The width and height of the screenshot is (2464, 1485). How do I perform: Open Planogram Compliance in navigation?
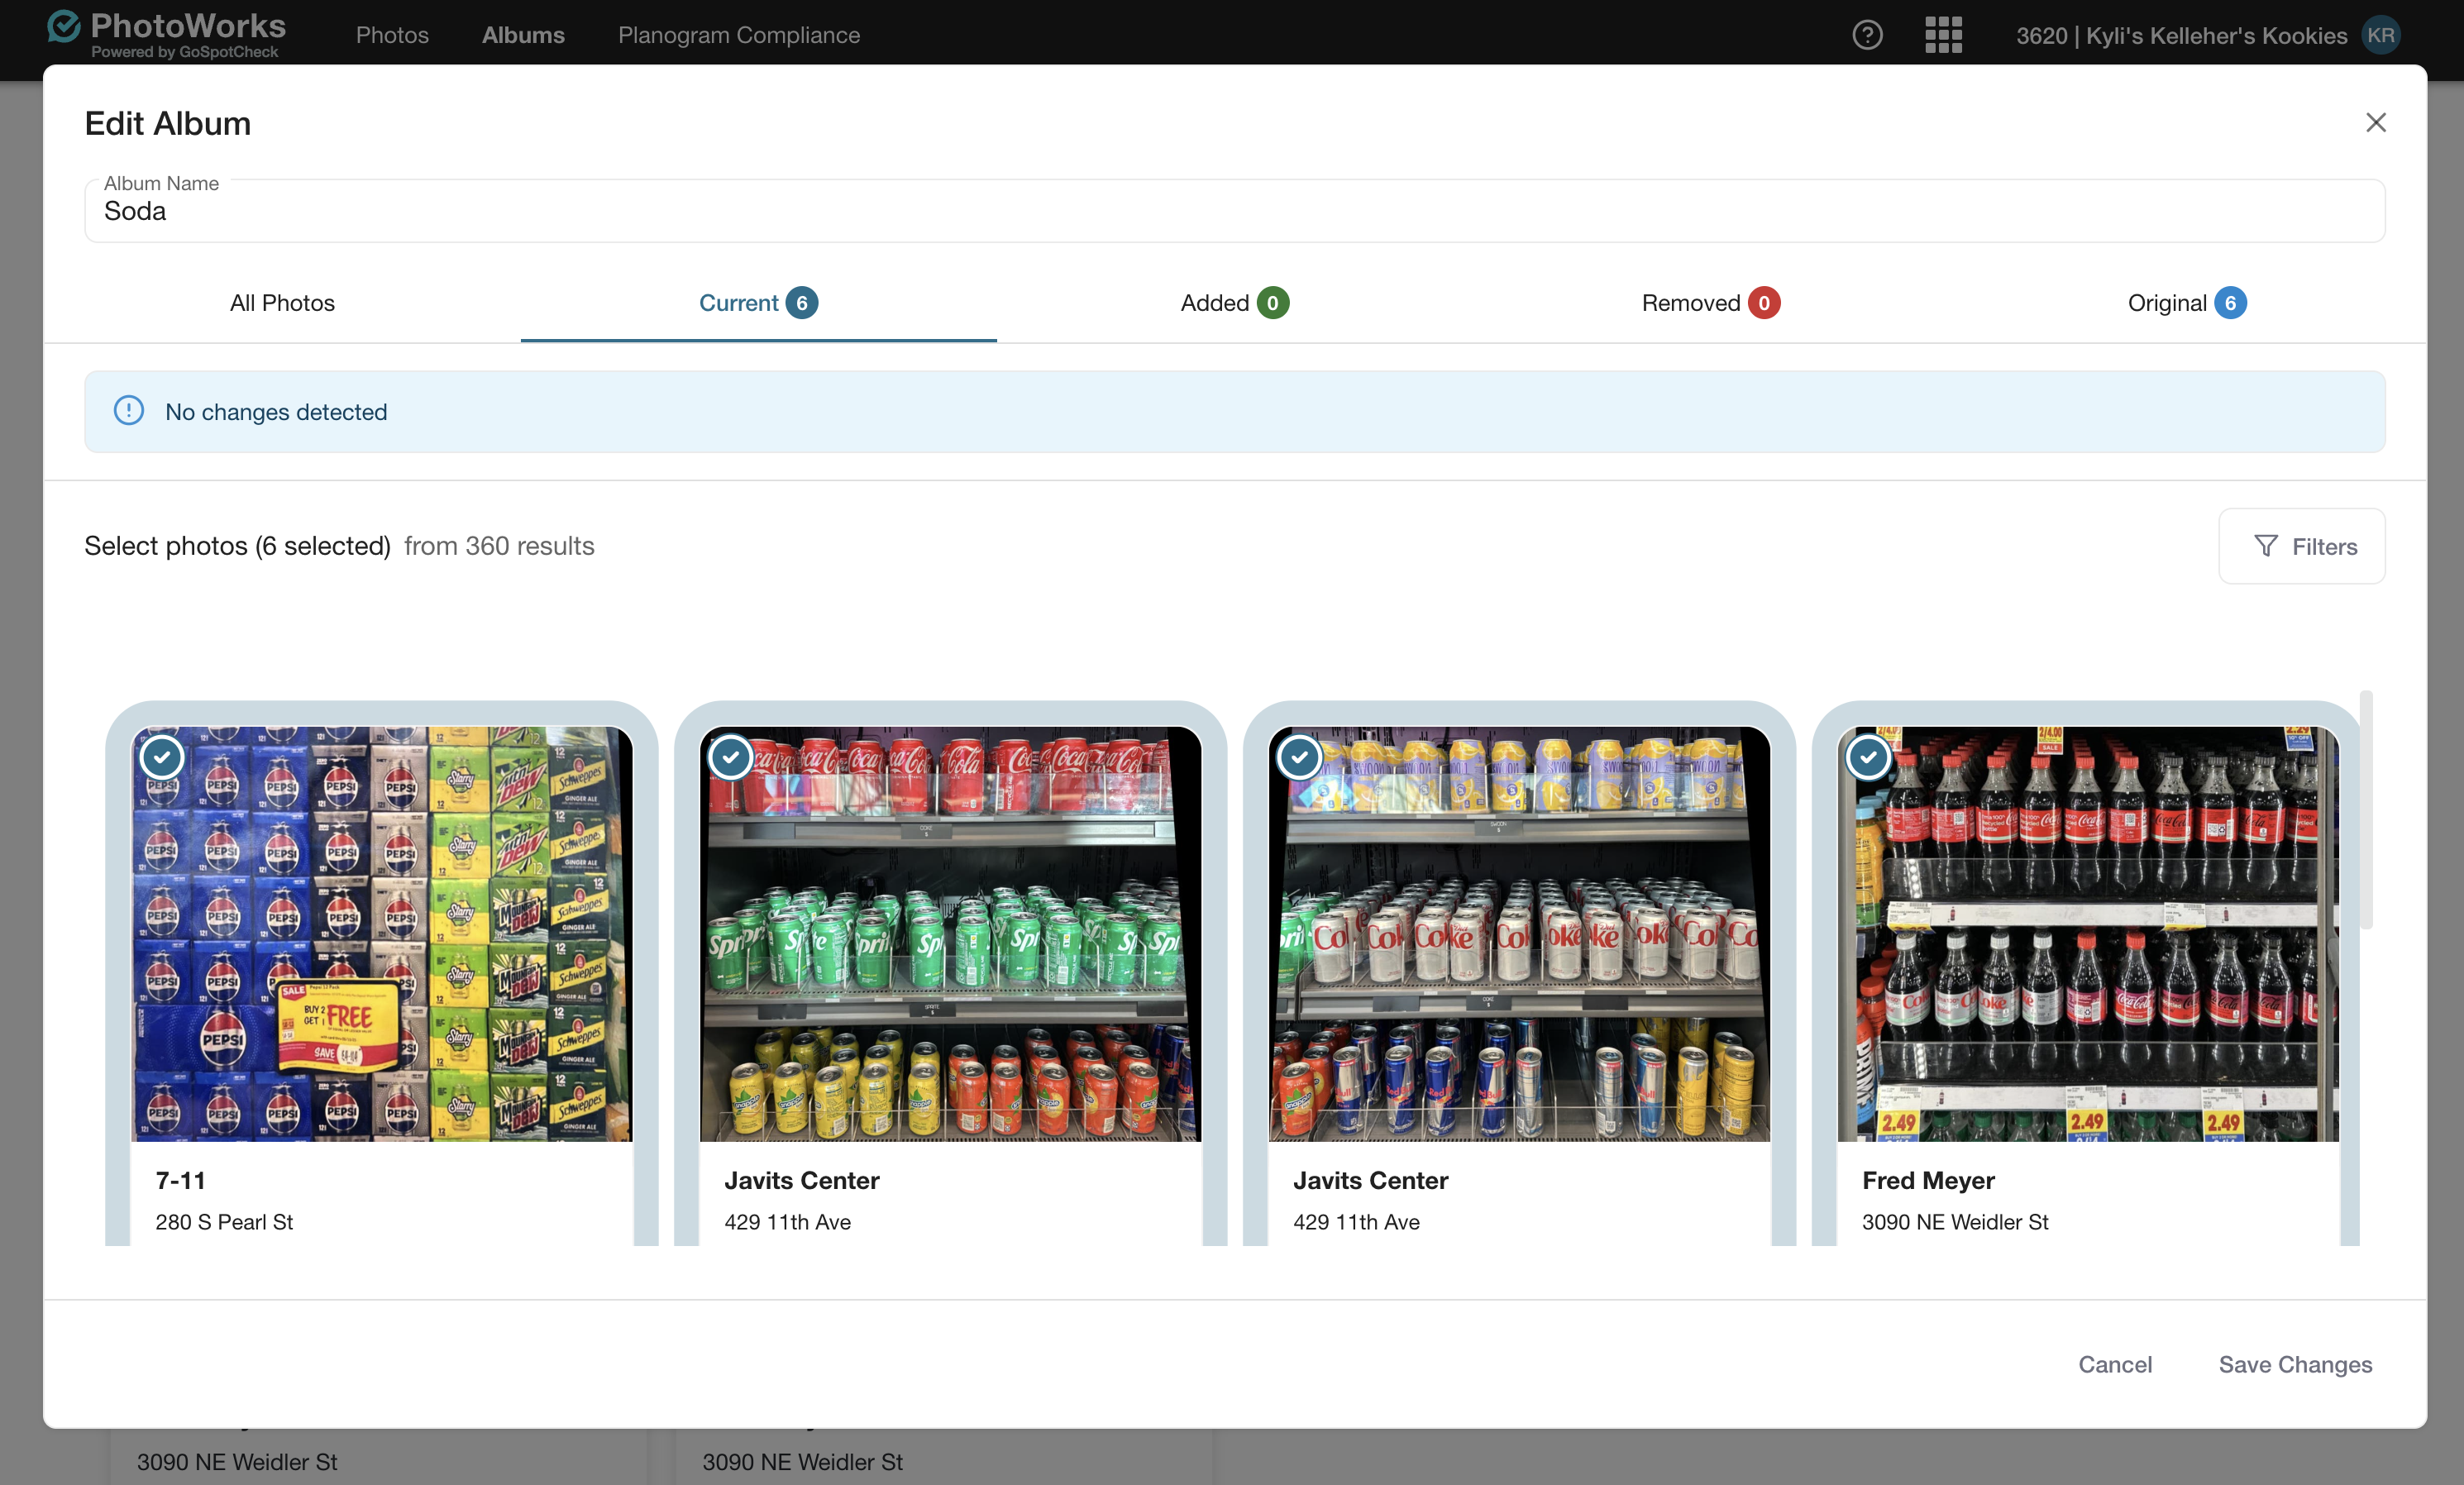(x=739, y=35)
